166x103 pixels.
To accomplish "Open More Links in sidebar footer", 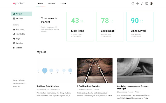I will [x=17, y=87].
